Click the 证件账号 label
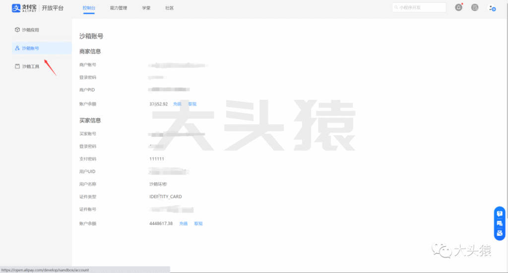The image size is (508, 273). (88, 209)
